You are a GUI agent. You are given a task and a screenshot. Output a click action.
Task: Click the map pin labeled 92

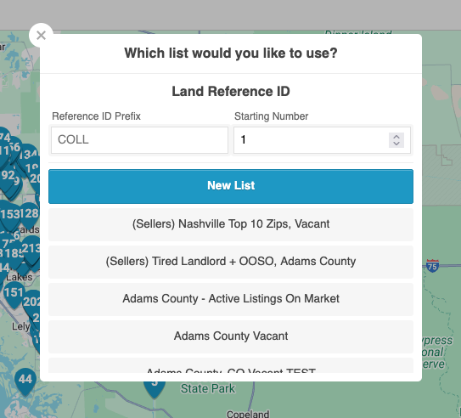point(8,178)
